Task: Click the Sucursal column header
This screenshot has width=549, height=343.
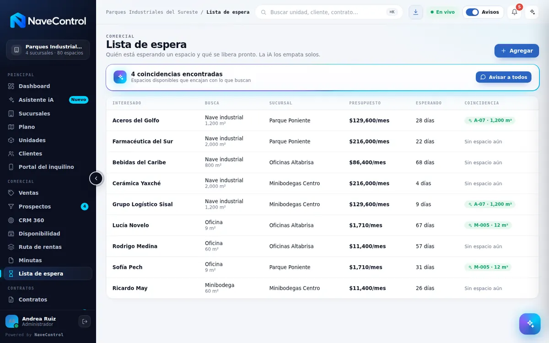Action: [280, 103]
